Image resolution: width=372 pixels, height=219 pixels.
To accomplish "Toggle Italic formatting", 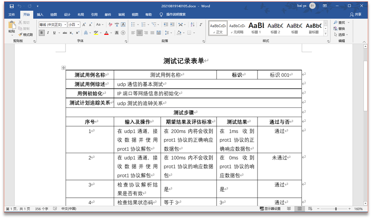I will (48, 33).
